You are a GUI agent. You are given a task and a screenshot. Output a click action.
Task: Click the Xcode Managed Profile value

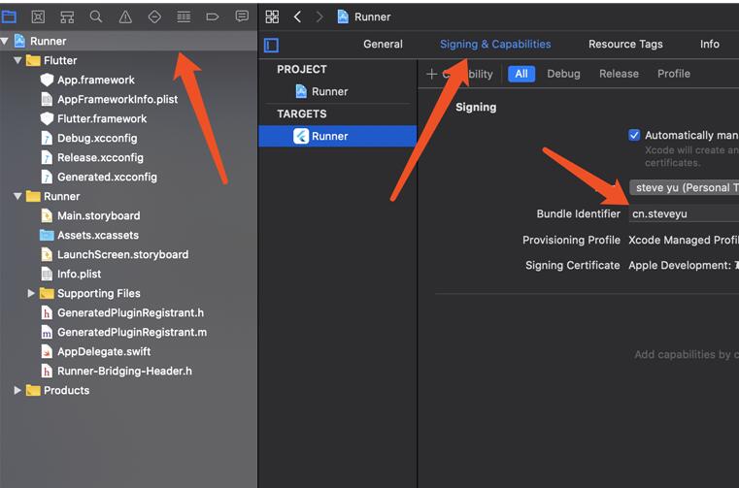coord(684,240)
